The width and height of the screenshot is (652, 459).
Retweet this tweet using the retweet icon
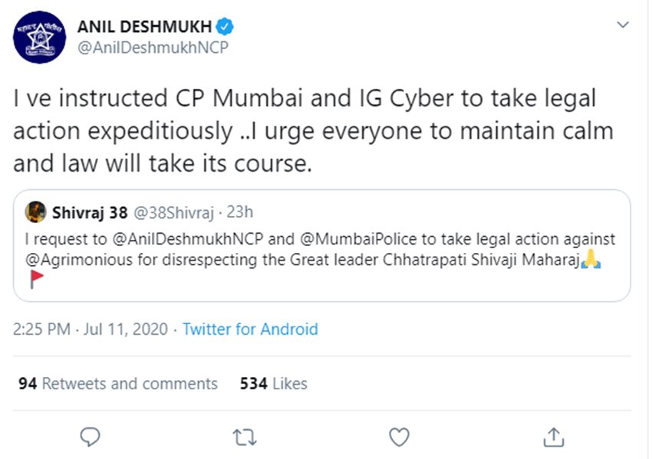point(244,436)
